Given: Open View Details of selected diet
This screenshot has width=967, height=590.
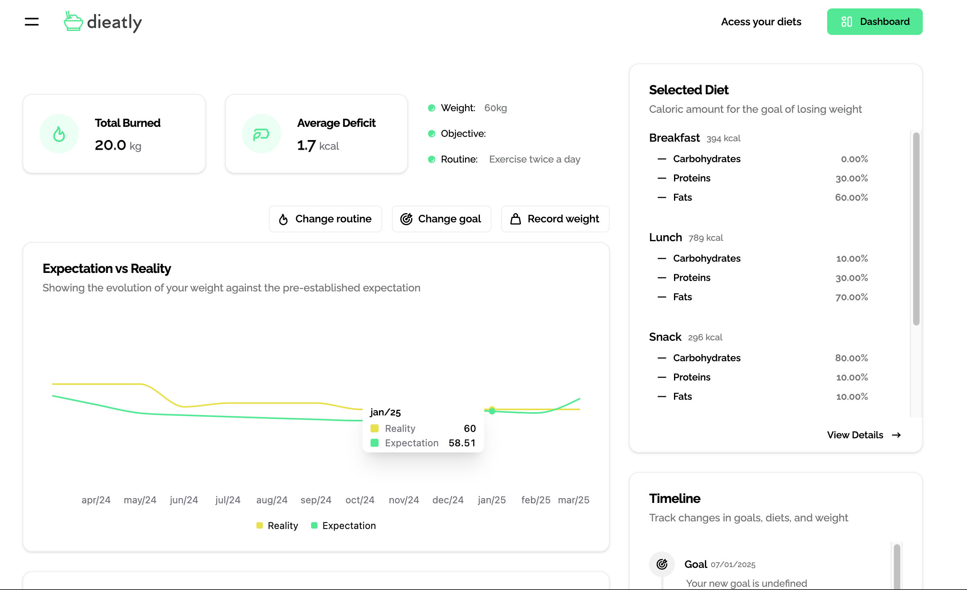Looking at the screenshot, I should click(x=864, y=435).
